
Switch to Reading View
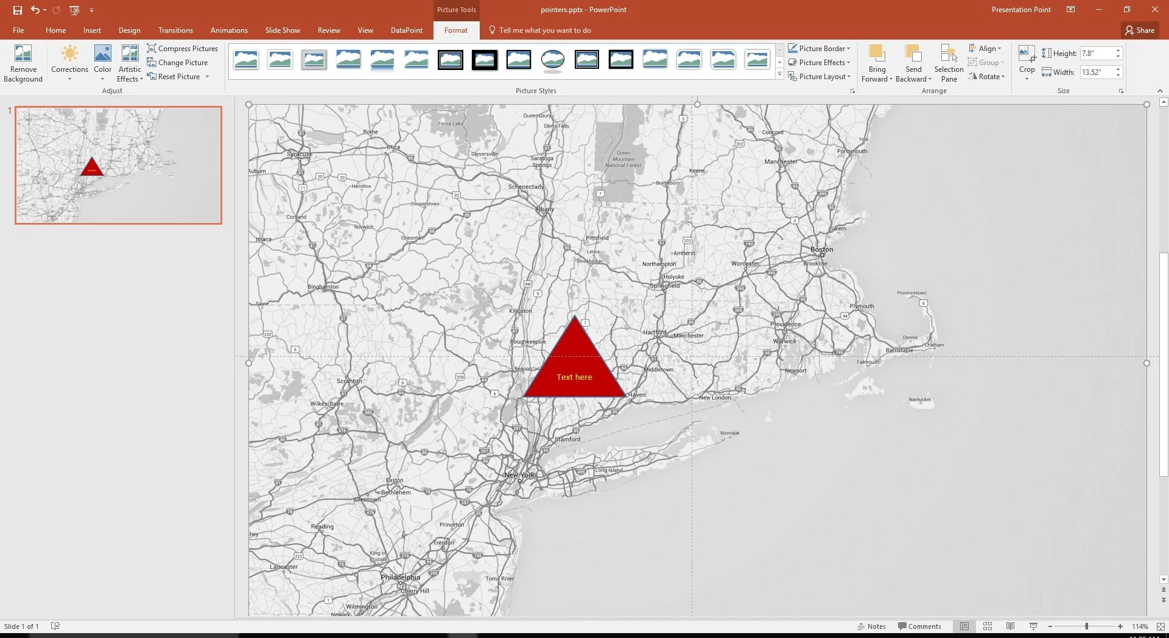point(1010,626)
